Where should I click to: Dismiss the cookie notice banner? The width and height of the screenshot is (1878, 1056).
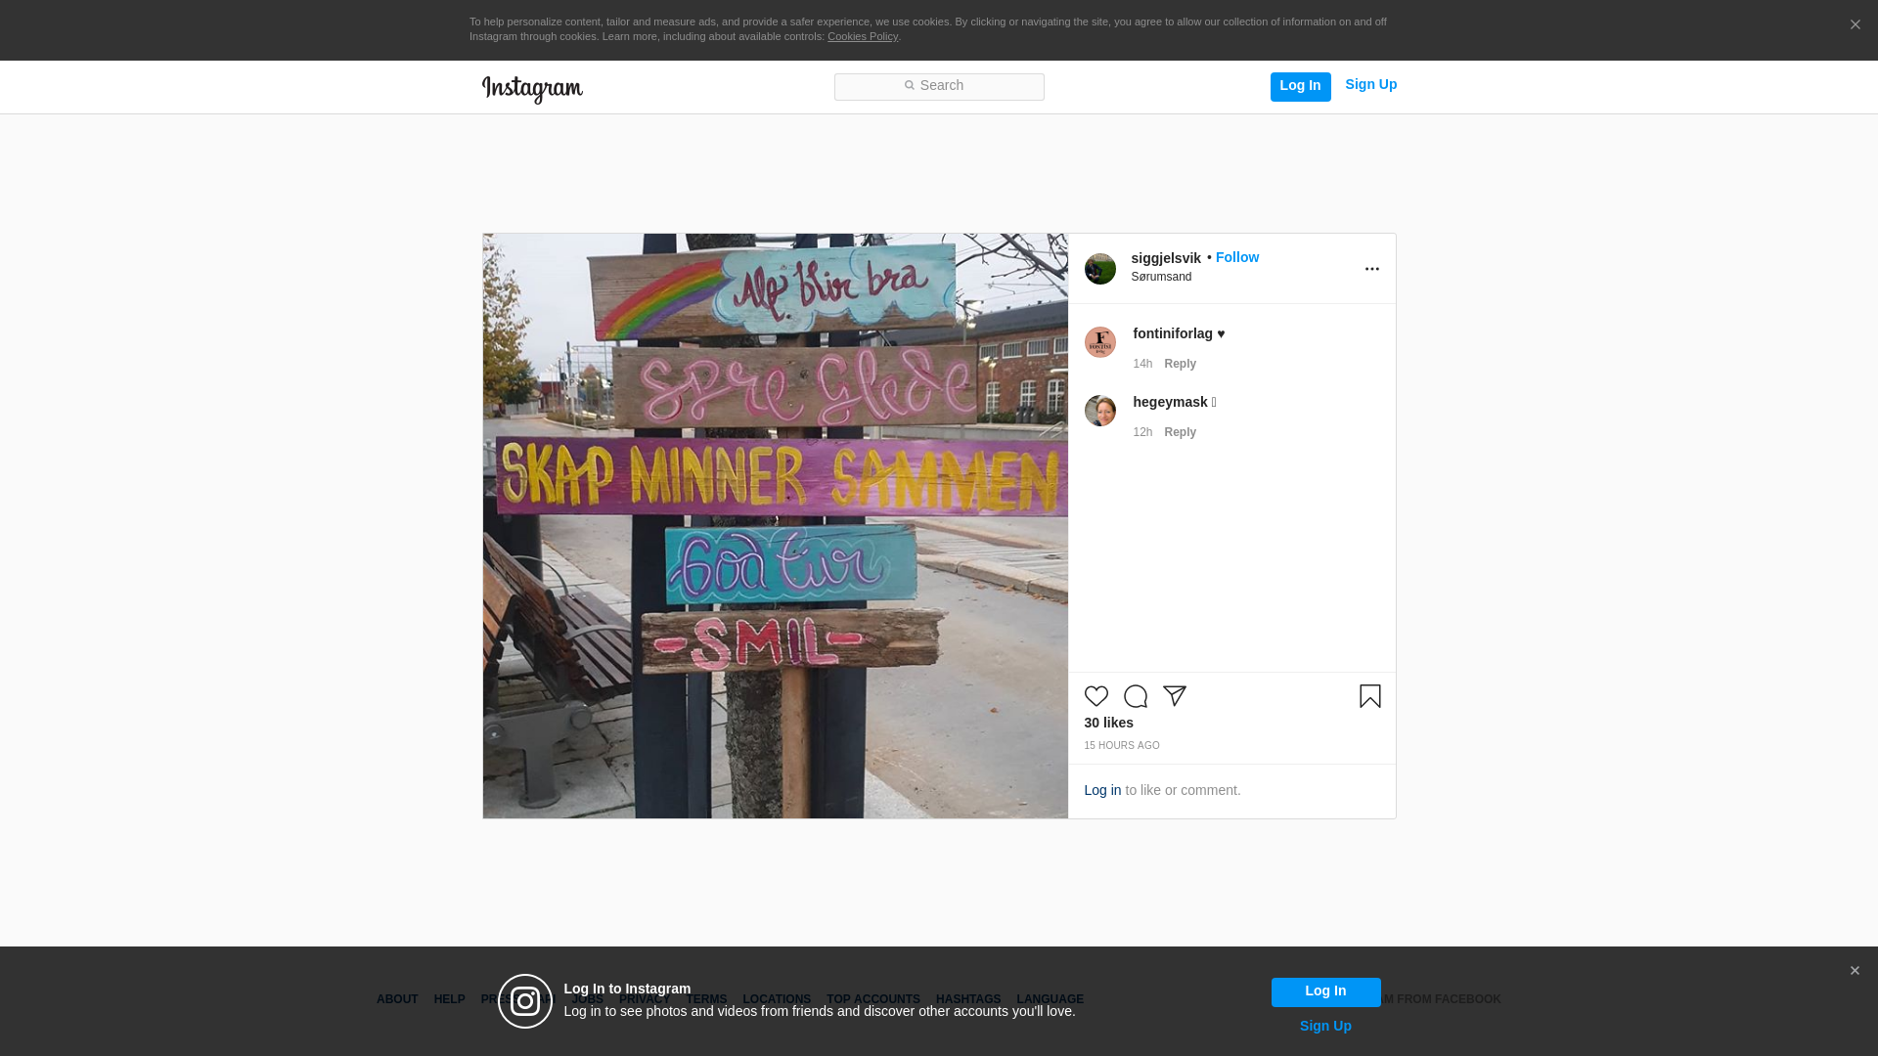click(1855, 25)
